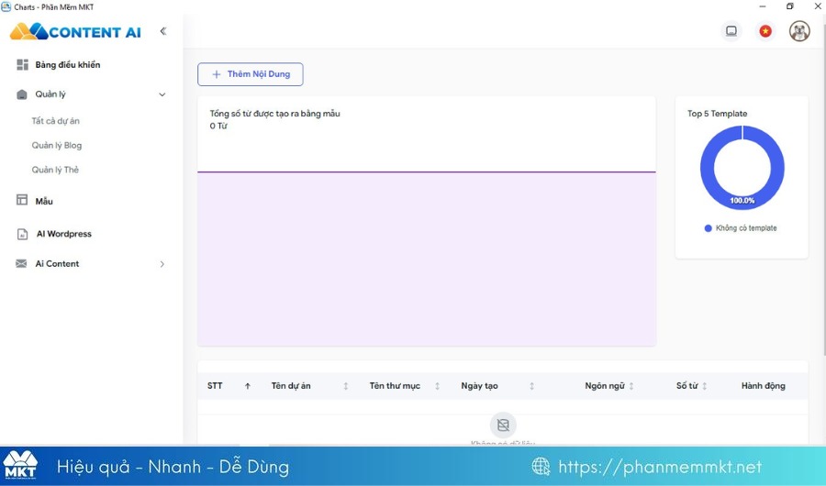
Task: Click the Tên dự án header text
Action: tap(291, 386)
